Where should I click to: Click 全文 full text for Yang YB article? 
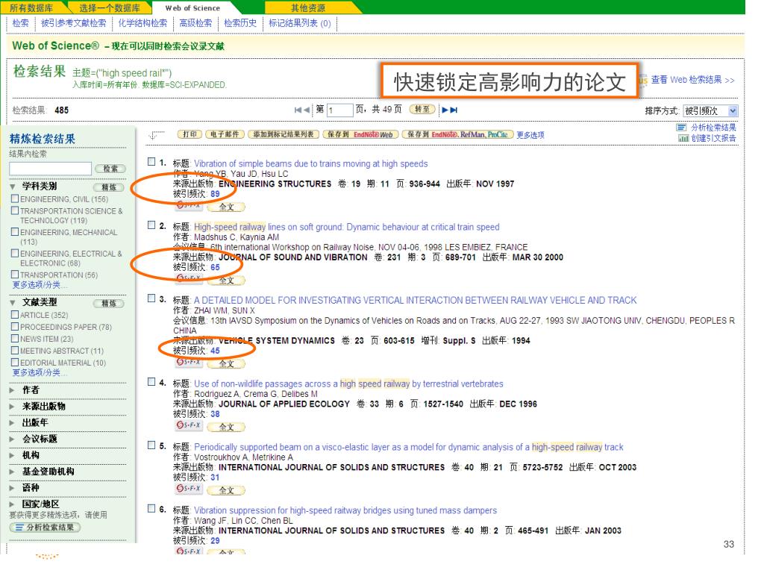226,207
